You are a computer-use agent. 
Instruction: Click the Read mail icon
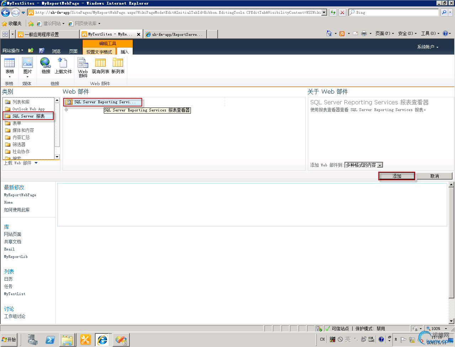click(x=355, y=33)
